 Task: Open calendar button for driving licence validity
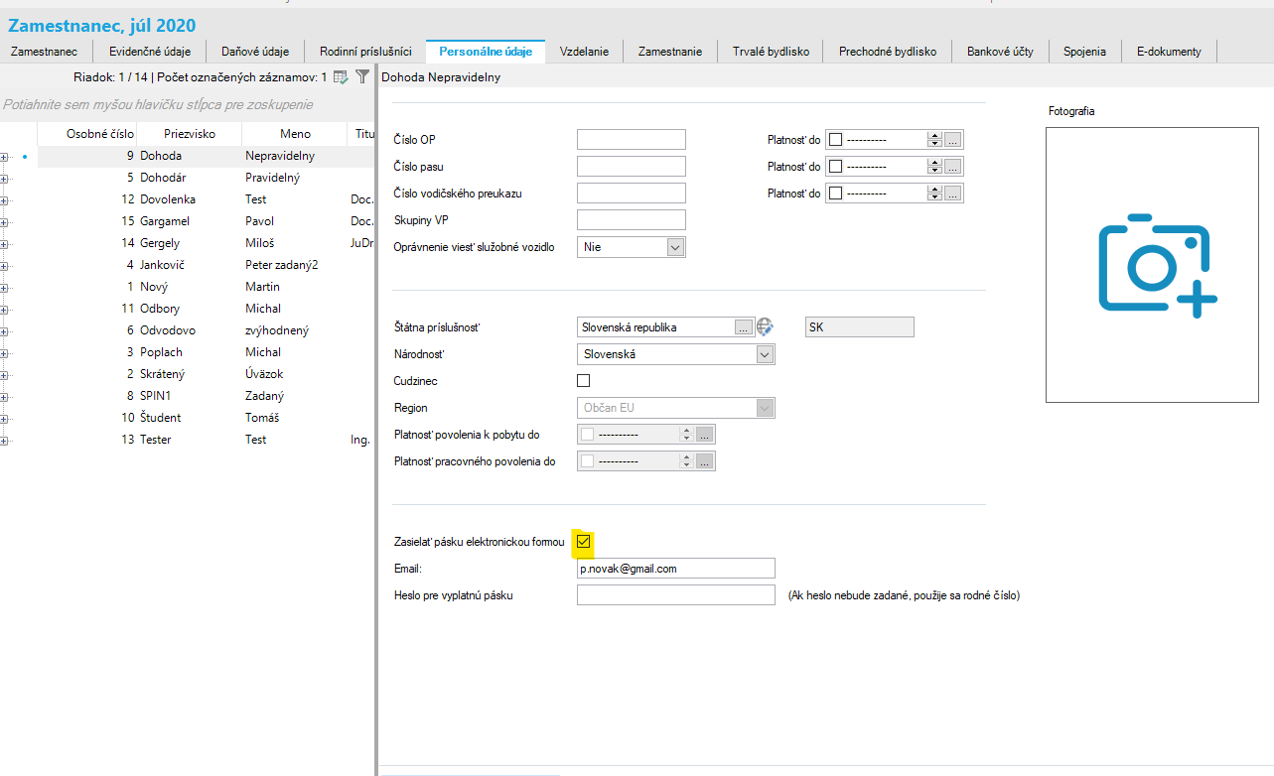953,194
